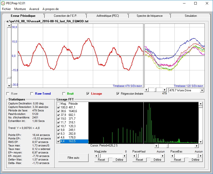Enable the Raw checkbox

[x=8, y=94]
